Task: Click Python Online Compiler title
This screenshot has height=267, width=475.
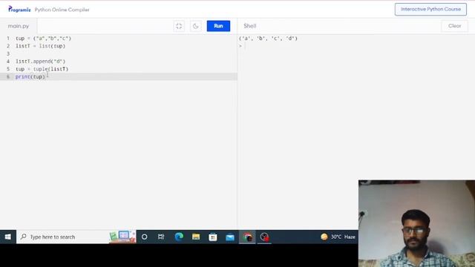Action: (x=62, y=10)
